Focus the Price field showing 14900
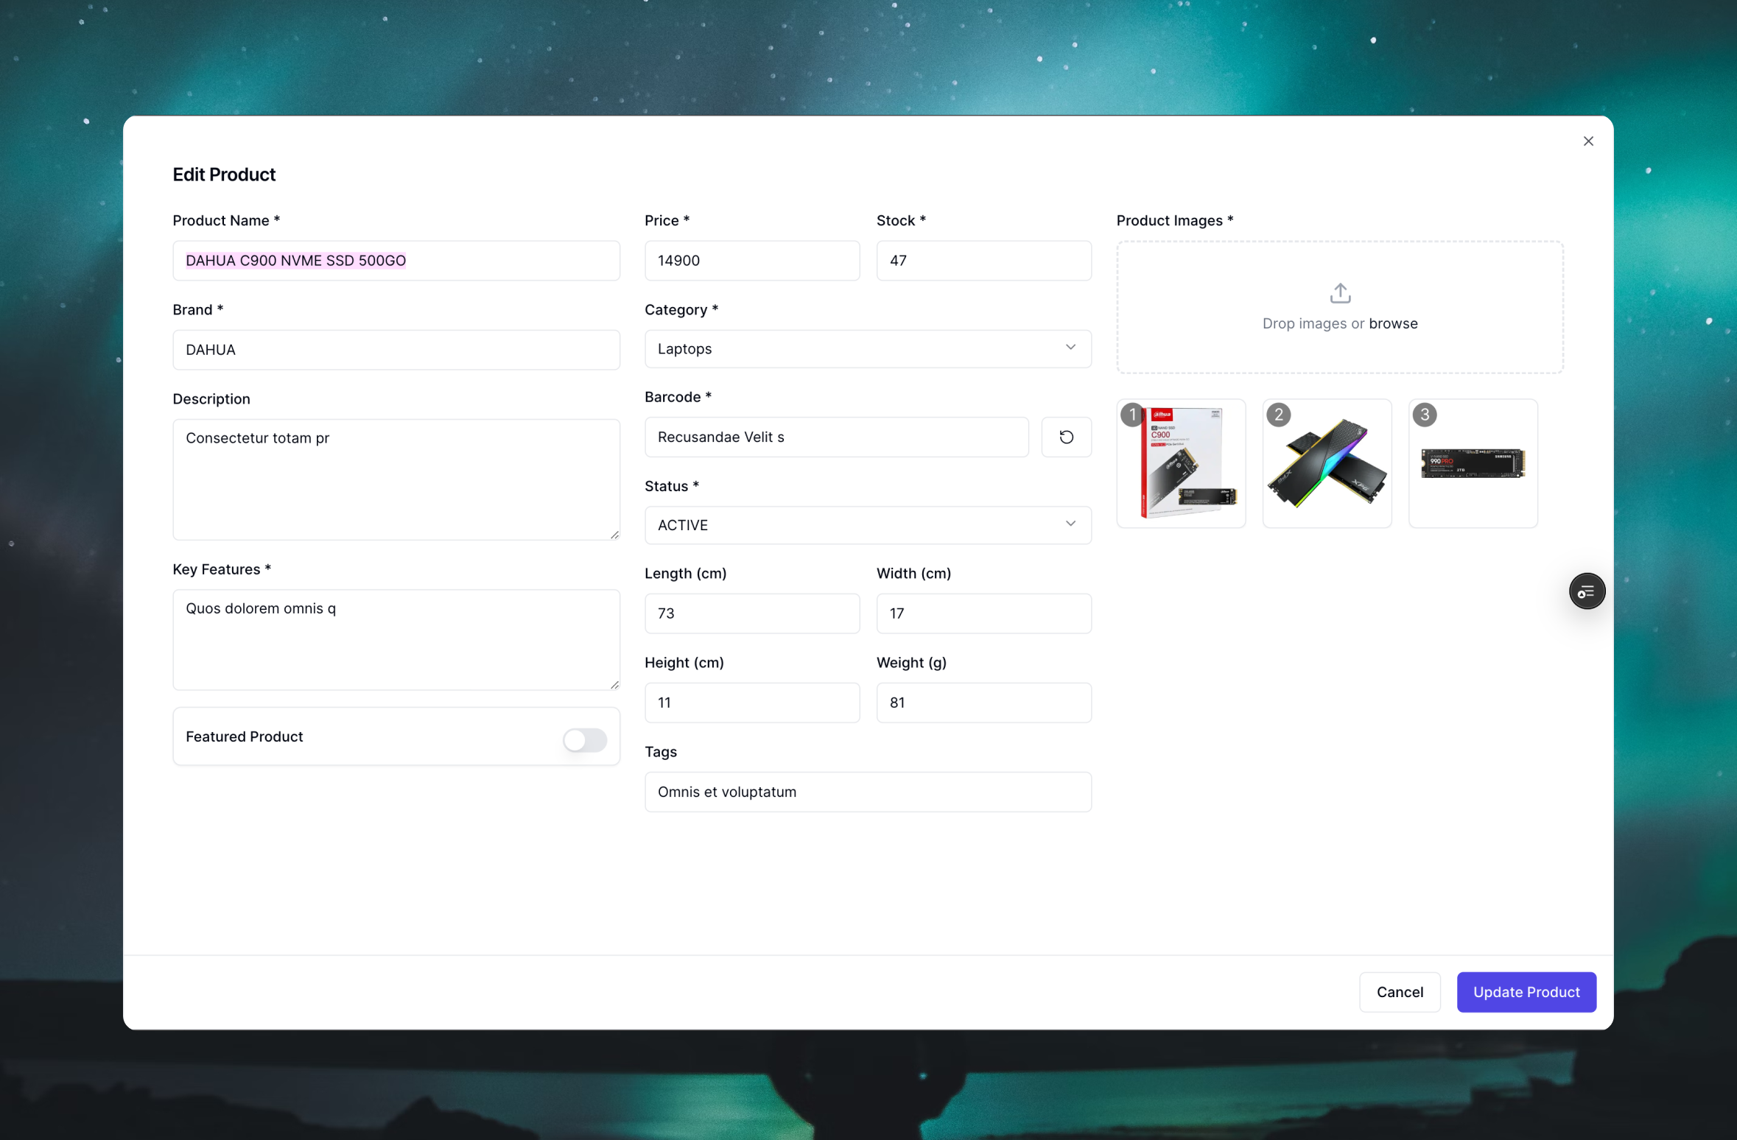1737x1140 pixels. [752, 261]
